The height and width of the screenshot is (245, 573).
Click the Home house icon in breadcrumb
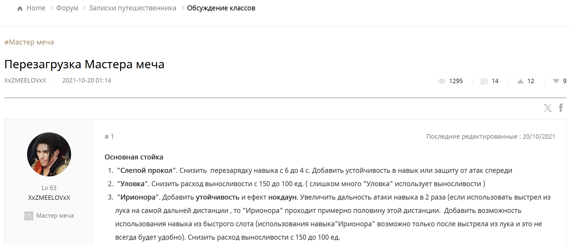pos(20,9)
